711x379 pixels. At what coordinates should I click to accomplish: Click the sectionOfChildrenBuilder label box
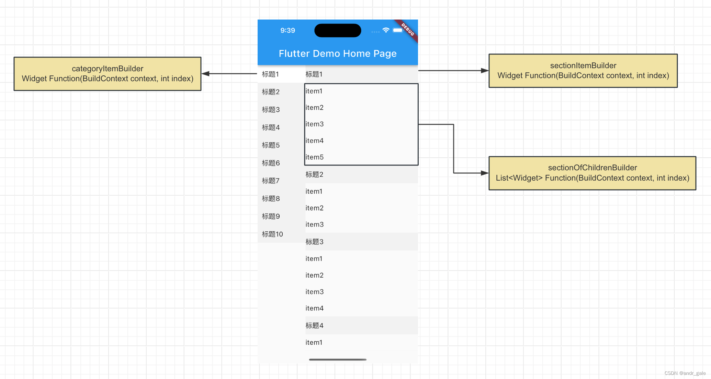tap(592, 173)
